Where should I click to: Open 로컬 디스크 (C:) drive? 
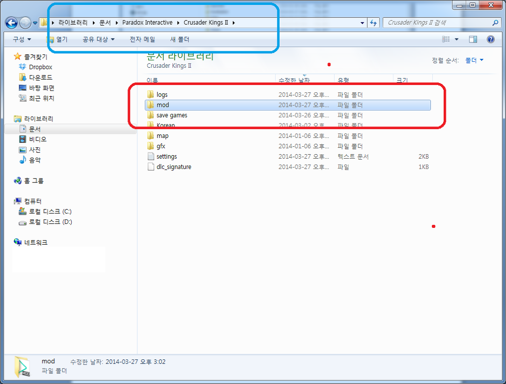point(50,212)
